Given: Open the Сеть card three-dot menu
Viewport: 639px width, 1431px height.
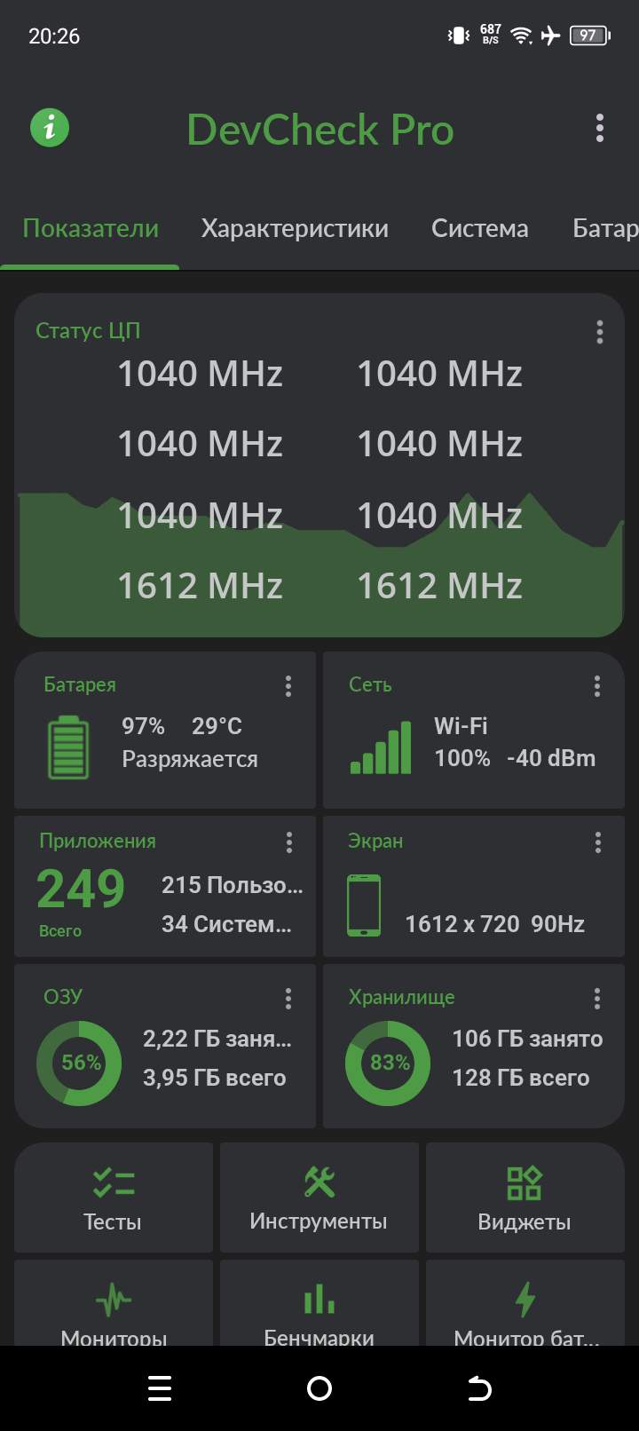Looking at the screenshot, I should [x=597, y=685].
